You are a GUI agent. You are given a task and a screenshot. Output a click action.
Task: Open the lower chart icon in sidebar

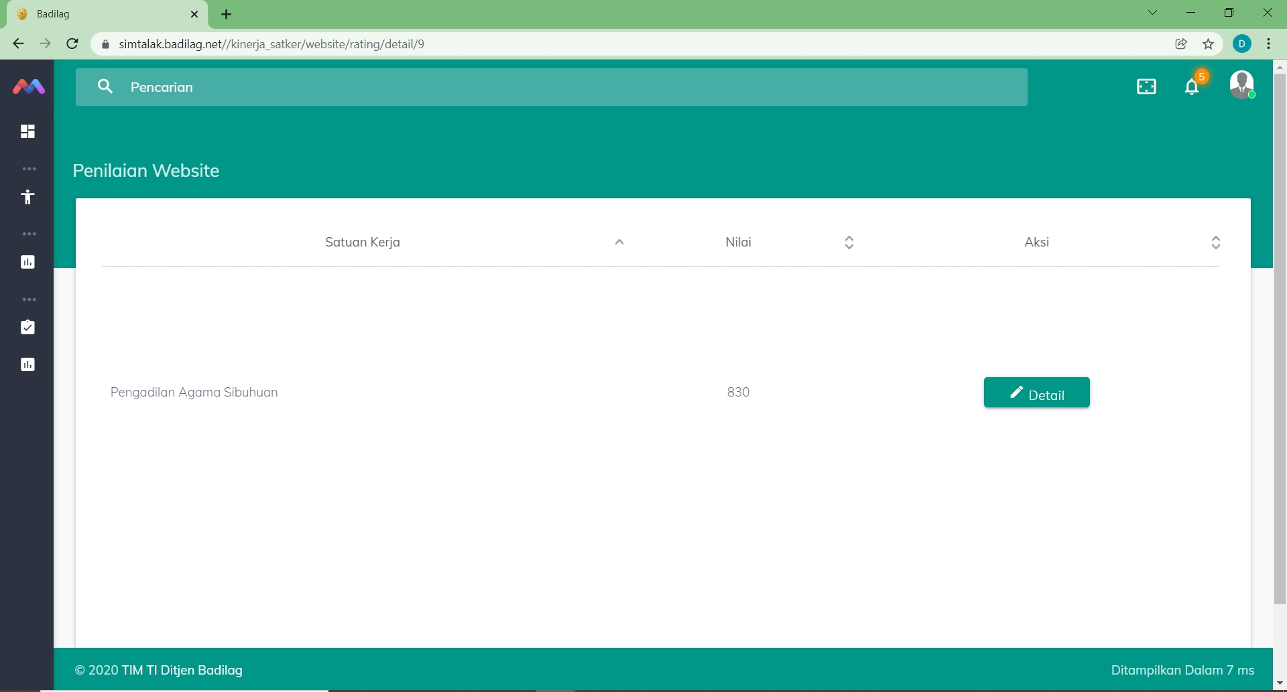27,364
